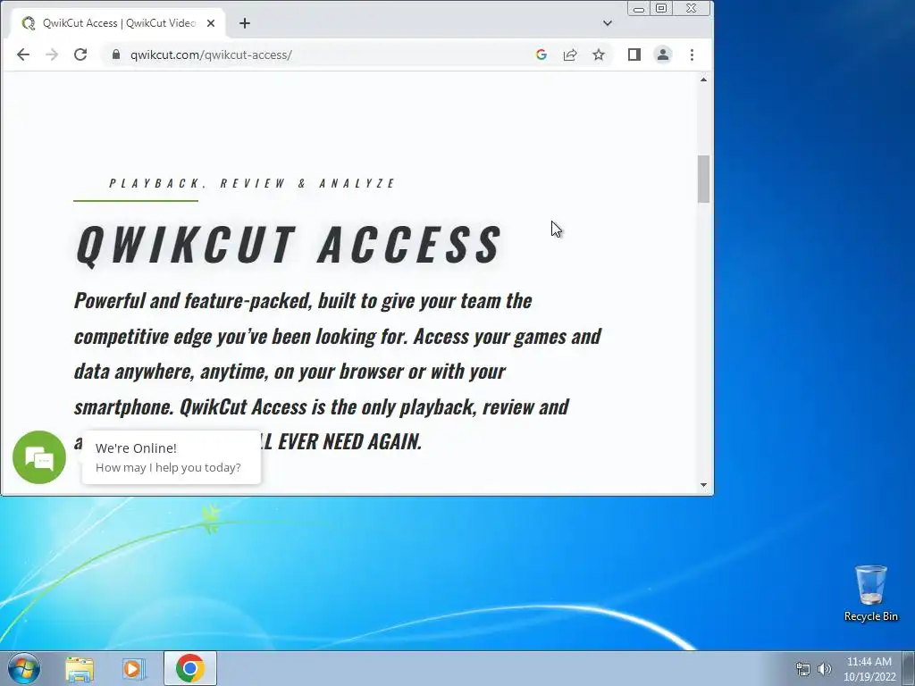The image size is (915, 686).
Task: Bookmark this tab with the star
Action: 599,54
